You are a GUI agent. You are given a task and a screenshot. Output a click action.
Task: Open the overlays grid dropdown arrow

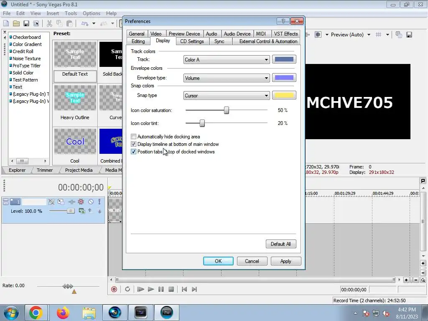[387, 35]
